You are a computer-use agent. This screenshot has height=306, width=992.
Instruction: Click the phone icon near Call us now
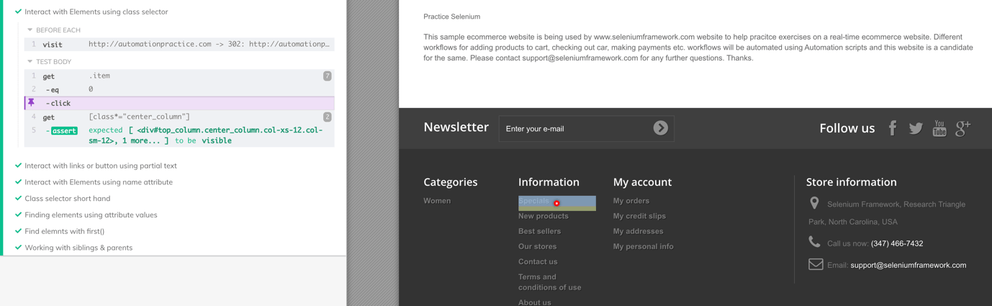814,242
